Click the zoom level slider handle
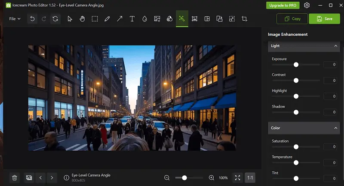This screenshot has height=186, width=344. point(184,178)
